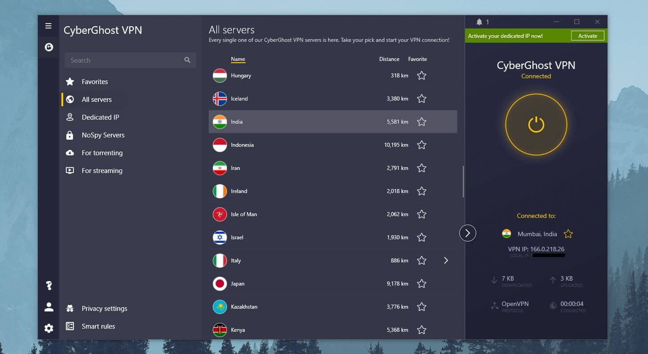Select the Israel server name
Image resolution: width=648 pixels, height=354 pixels.
[x=237, y=237]
